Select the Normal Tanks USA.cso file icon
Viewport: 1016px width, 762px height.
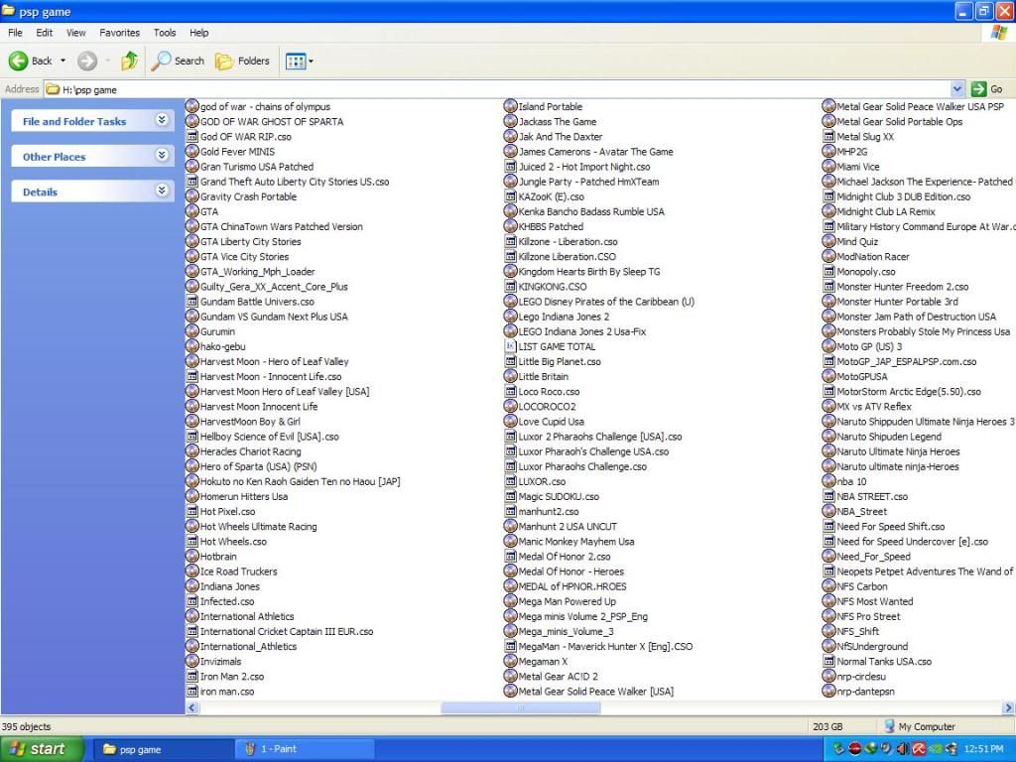(828, 662)
